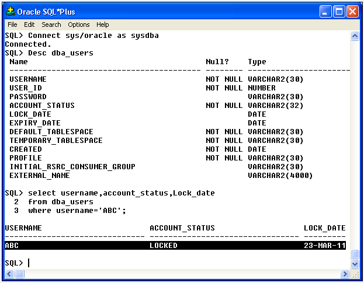Click the horizontal scrollbar thumb
This screenshot has width=364, height=283.
[x=19, y=274]
